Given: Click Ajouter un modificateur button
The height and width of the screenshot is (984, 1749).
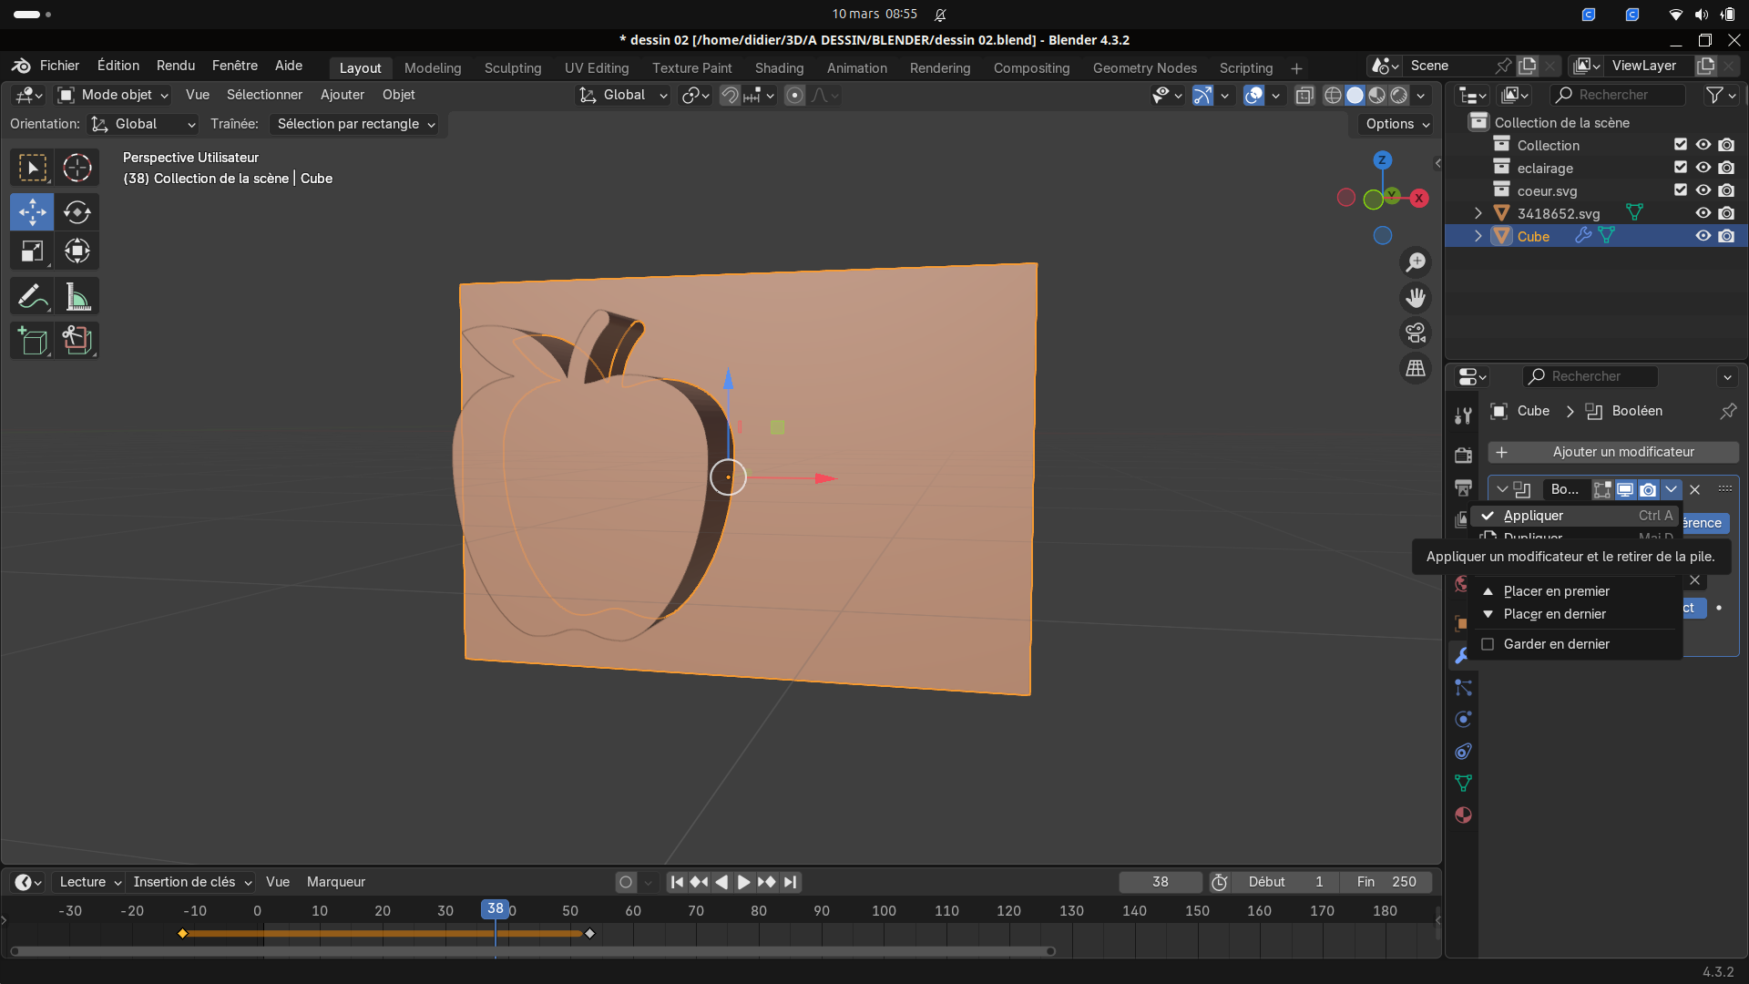Looking at the screenshot, I should tap(1613, 452).
